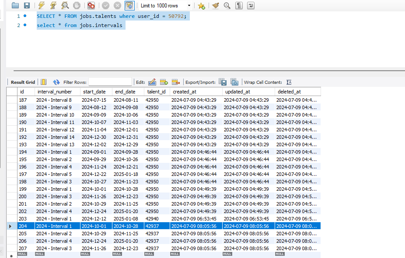This screenshot has width=405, height=258.
Task: Export recordset to external file
Action: pyautogui.click(x=223, y=82)
